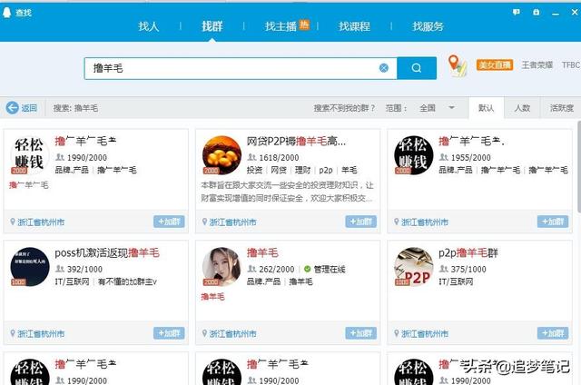
Task: Switch to the 找人 tab
Action: (x=149, y=26)
